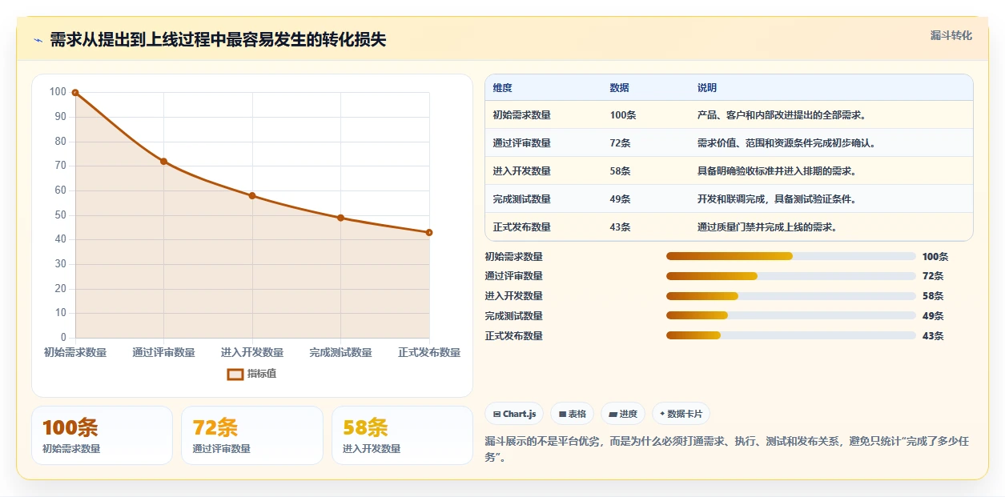Click footer note starting 漏斗展示的不是平台优劣

point(727,449)
